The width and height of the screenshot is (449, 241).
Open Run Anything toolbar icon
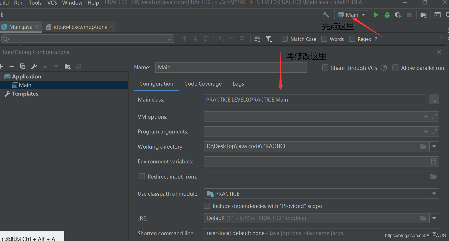click(438, 15)
